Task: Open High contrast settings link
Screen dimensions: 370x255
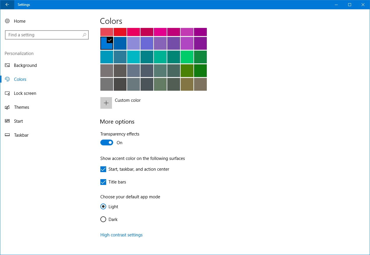Action: click(121, 235)
